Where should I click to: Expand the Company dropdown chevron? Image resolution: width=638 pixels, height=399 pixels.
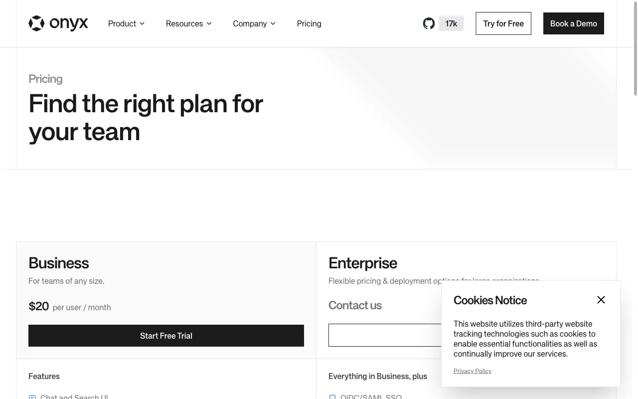click(273, 23)
